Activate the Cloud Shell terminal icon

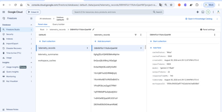click(x=203, y=12)
